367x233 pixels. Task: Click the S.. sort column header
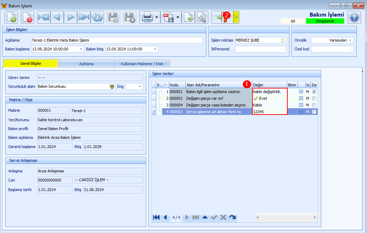[162, 85]
